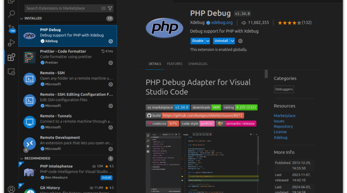The height and width of the screenshot is (193, 347).
Task: Open the Repository resource link
Action: click(x=283, y=126)
